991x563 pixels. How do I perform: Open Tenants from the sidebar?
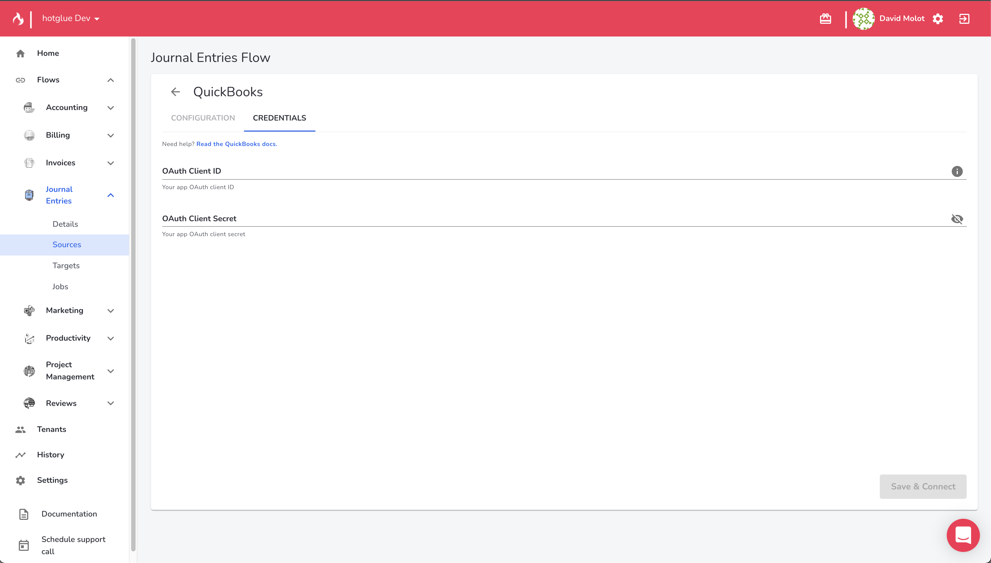51,429
